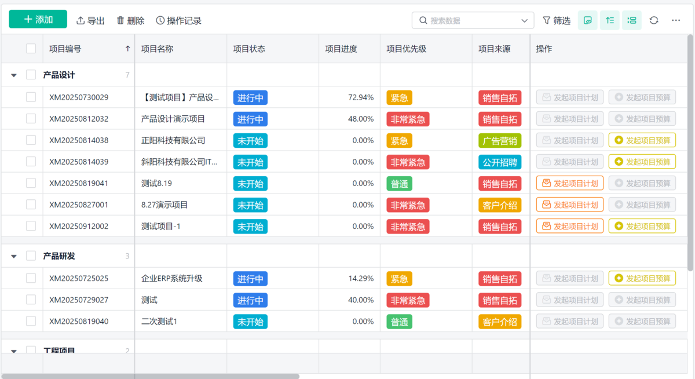Image resolution: width=695 pixels, height=379 pixels.
Task: Click the group-by icon in toolbar
Action: tap(632, 20)
